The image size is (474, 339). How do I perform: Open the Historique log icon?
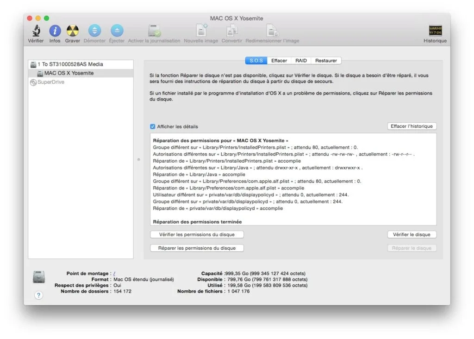click(435, 31)
